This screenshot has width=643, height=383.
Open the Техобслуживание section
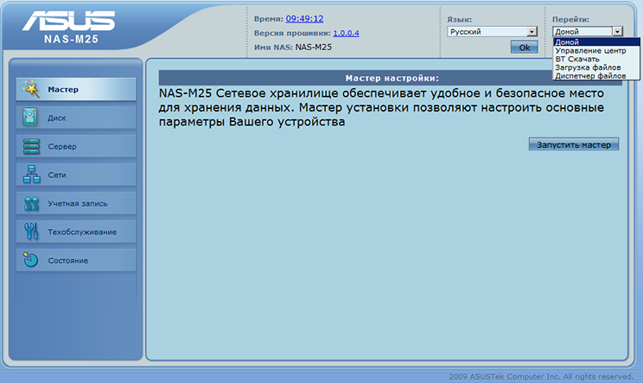pos(76,232)
